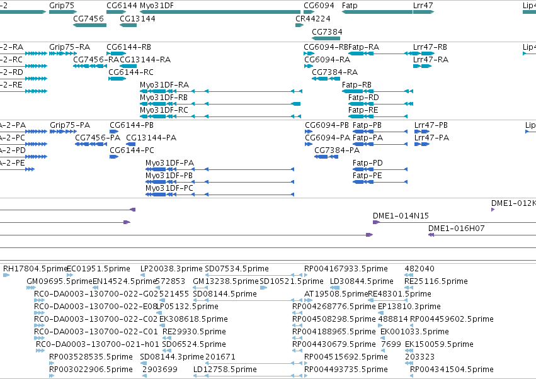Screen dimensions: 536x379
Task: Click the Fatp-RD transcript label
Action: click(x=363, y=98)
